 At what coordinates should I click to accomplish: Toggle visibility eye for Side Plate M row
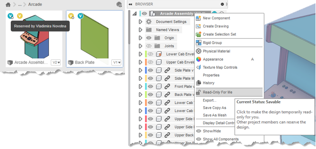click(150, 78)
